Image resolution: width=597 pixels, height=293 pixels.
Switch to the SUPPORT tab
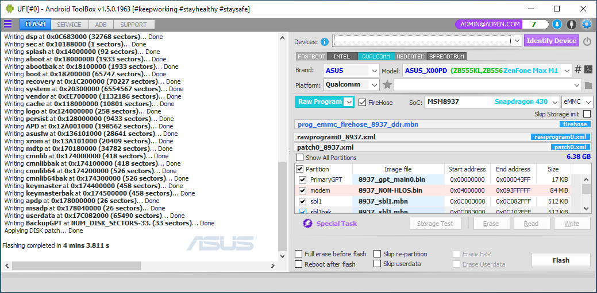[134, 24]
